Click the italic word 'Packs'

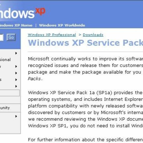coord(34,79)
